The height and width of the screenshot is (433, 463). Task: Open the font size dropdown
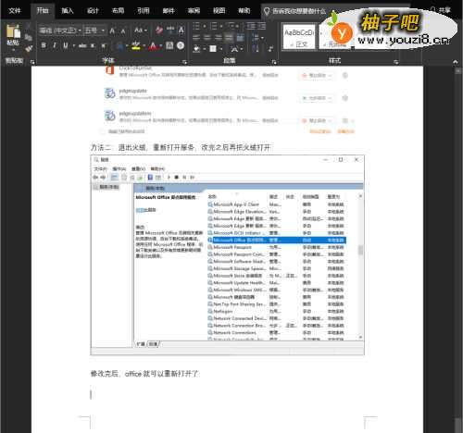(94, 31)
